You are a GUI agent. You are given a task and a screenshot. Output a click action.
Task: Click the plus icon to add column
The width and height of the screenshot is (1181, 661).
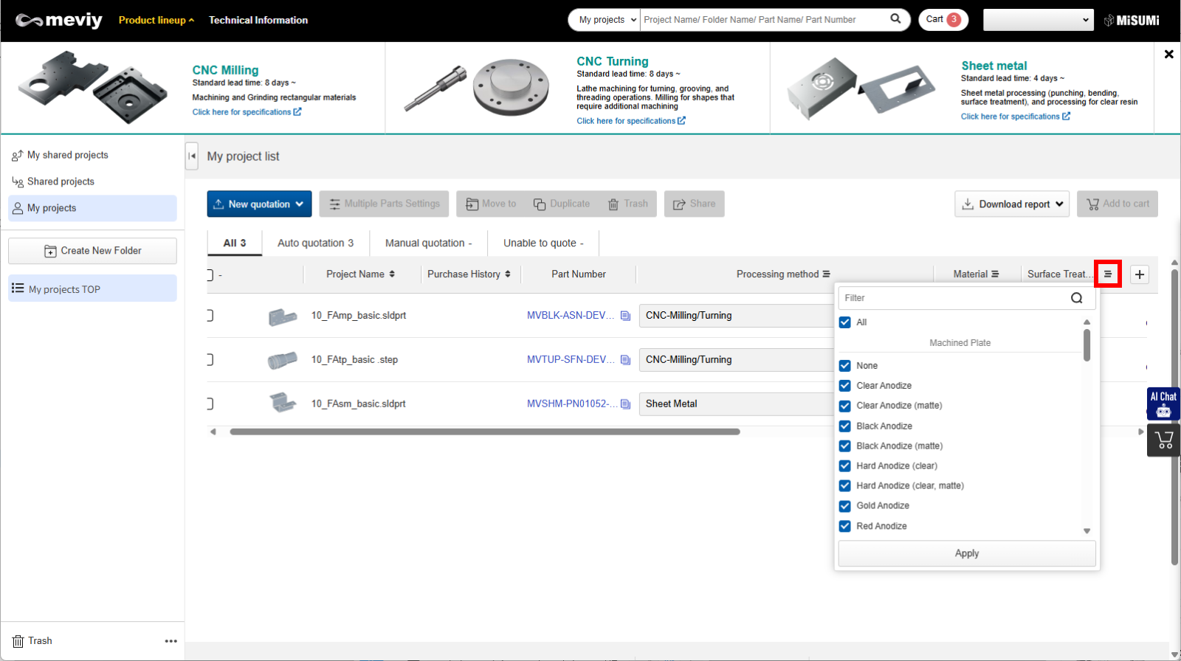coord(1140,274)
